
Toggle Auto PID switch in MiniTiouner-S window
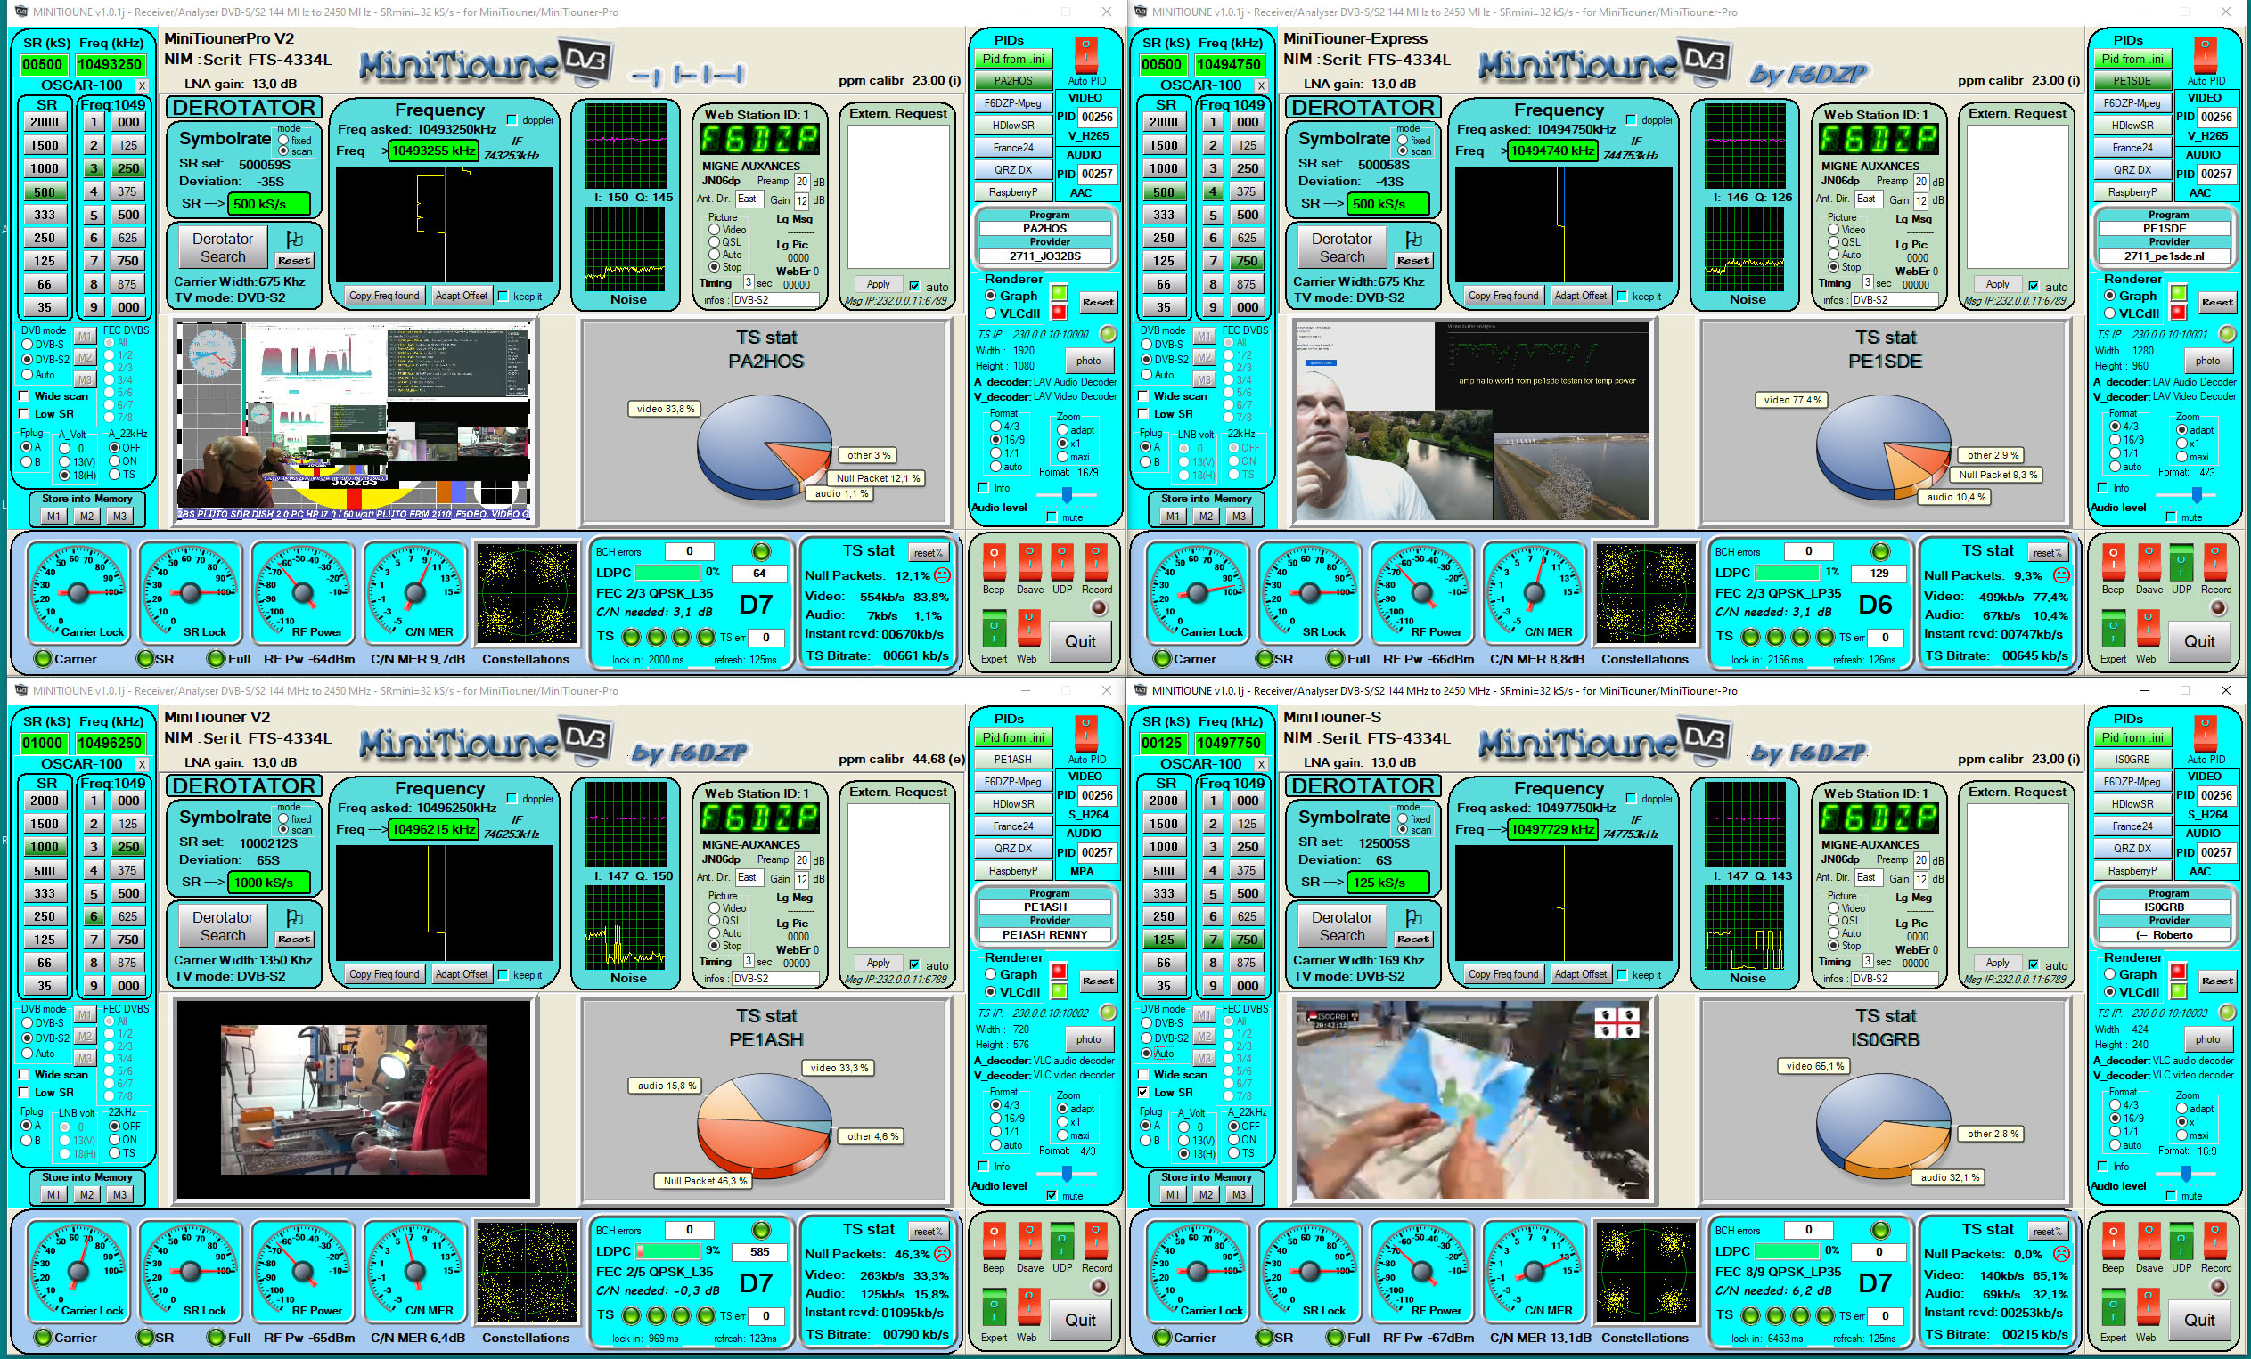[2206, 733]
